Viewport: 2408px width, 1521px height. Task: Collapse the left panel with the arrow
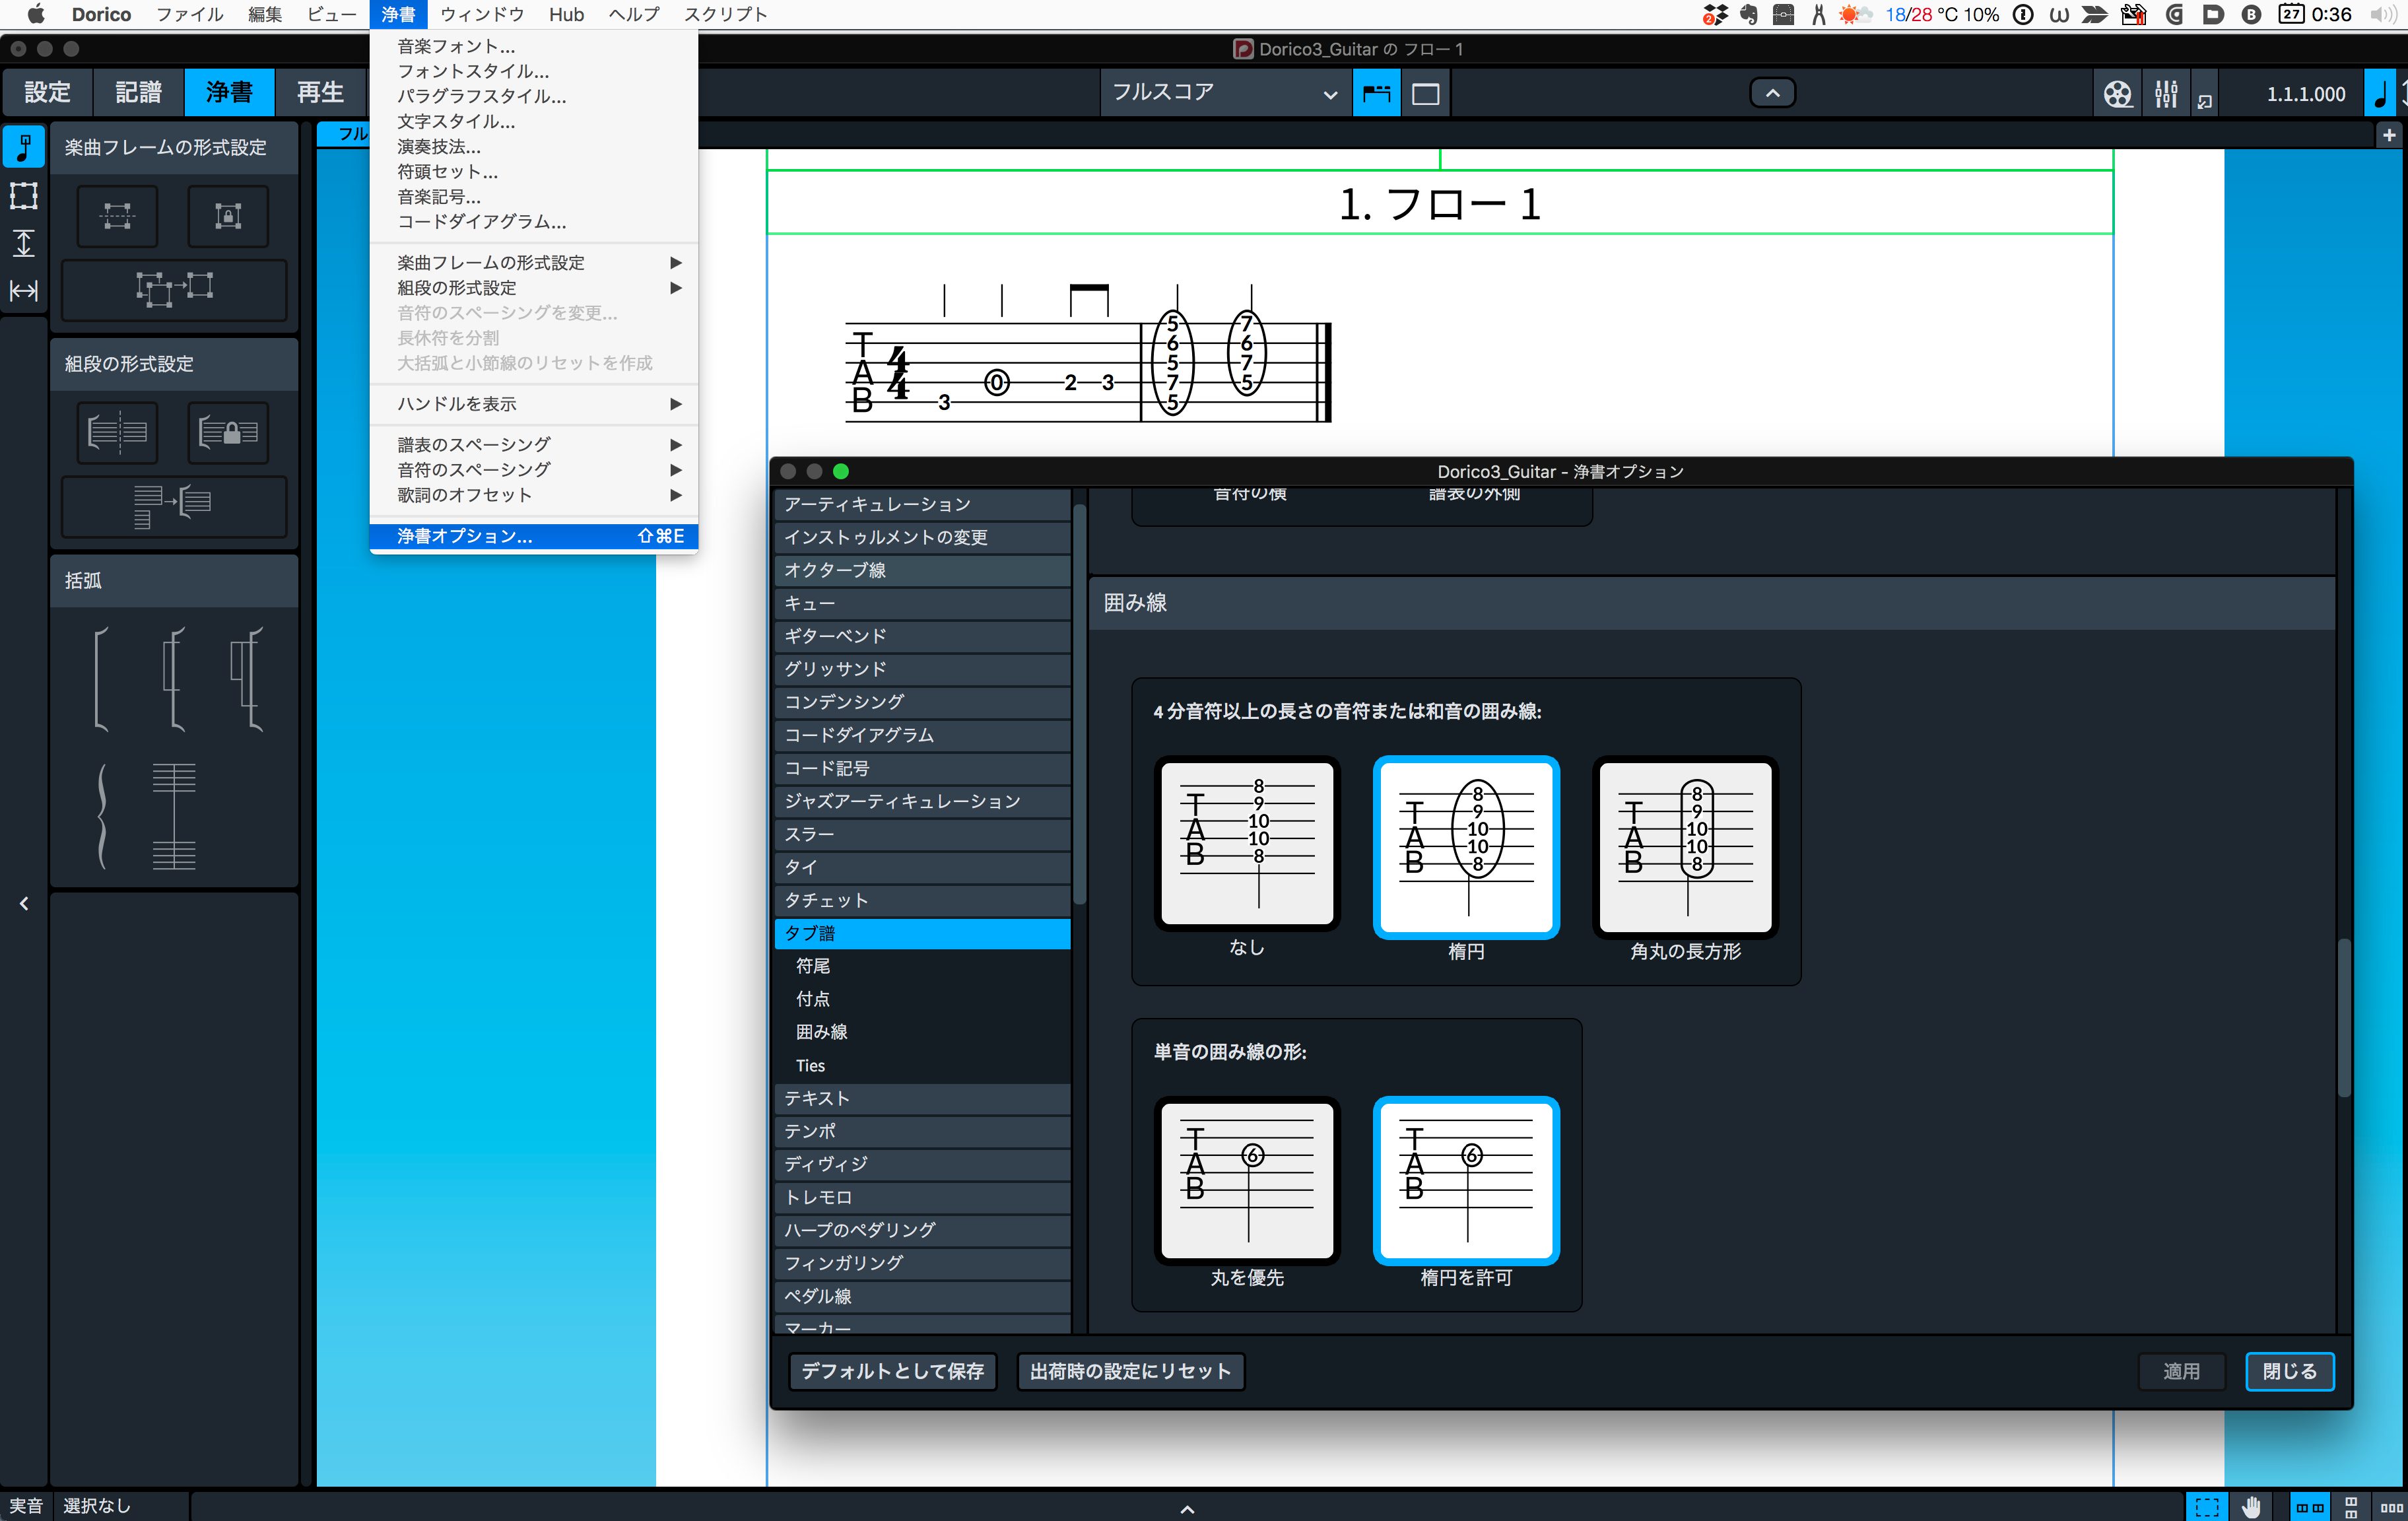[x=24, y=904]
